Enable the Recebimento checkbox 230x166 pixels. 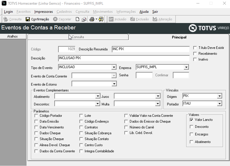click(195, 54)
